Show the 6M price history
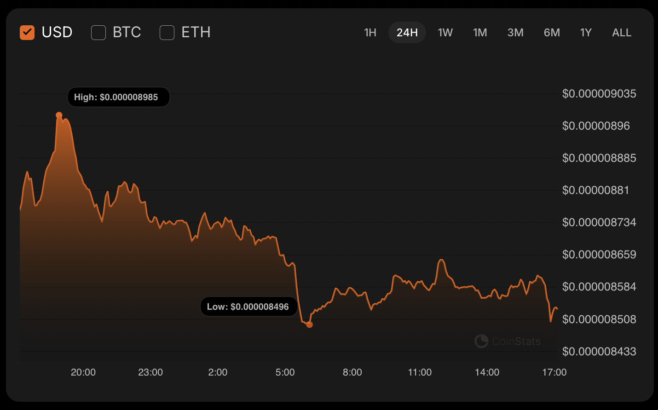Image resolution: width=658 pixels, height=410 pixels. click(x=552, y=33)
